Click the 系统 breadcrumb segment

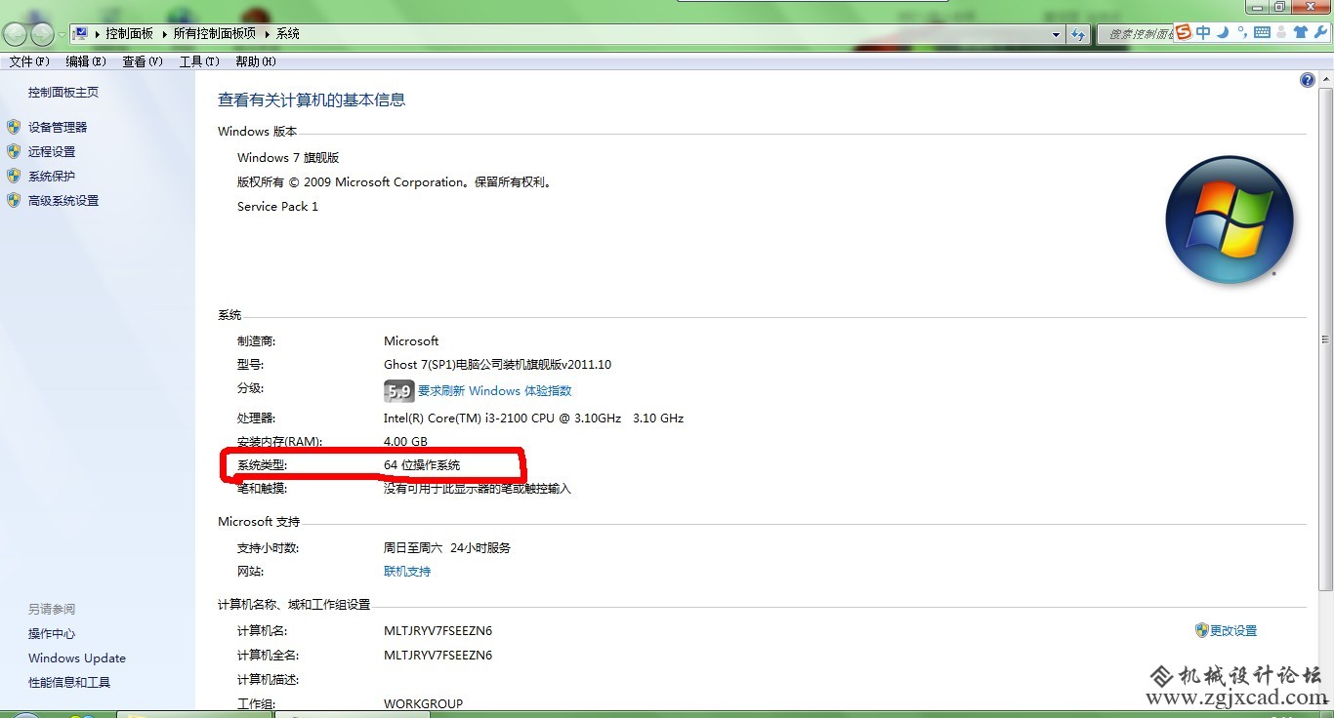pos(288,33)
